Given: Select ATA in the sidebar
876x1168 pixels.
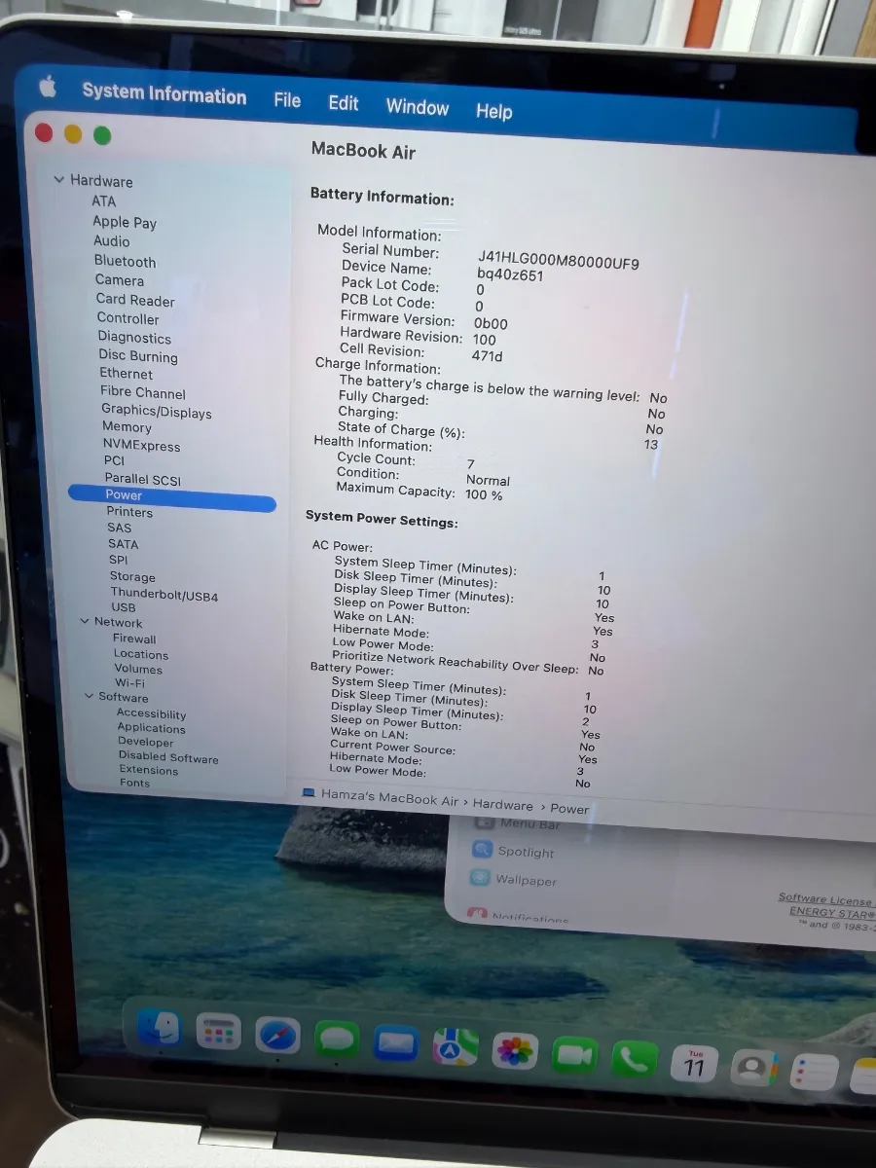Looking at the screenshot, I should [x=103, y=201].
